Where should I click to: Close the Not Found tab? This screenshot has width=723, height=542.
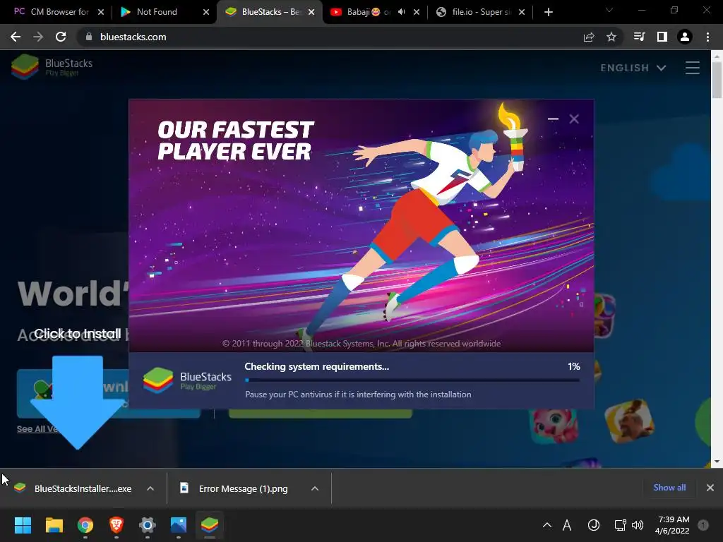206,12
